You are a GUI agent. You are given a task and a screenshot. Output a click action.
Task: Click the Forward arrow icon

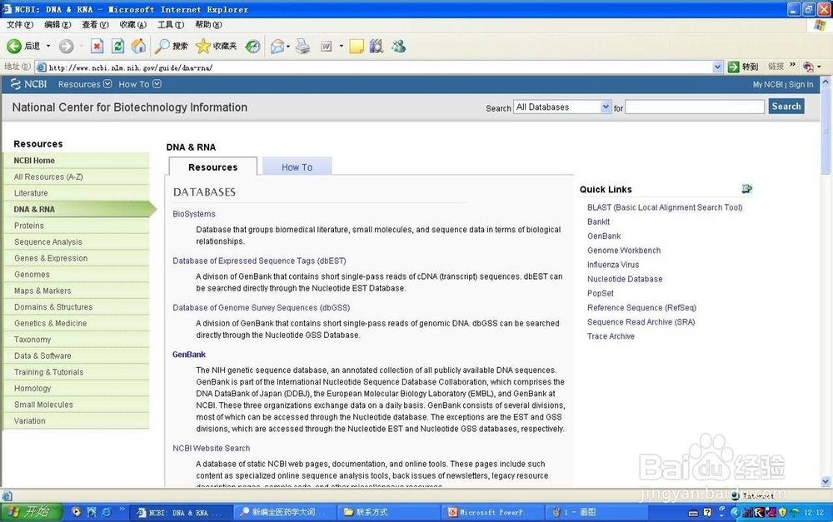[x=66, y=46]
